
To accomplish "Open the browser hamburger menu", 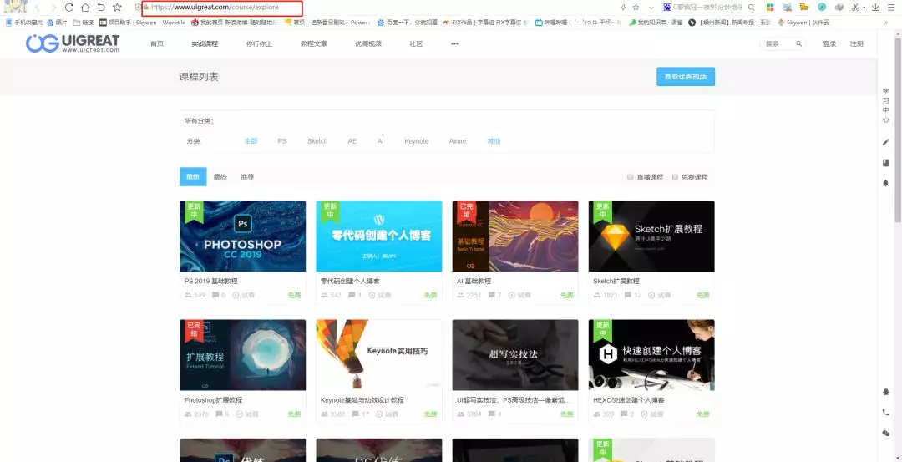I will click(893, 8).
